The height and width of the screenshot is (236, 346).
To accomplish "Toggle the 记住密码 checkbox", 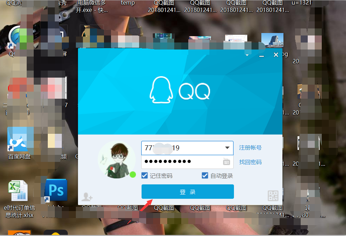I will click(144, 176).
